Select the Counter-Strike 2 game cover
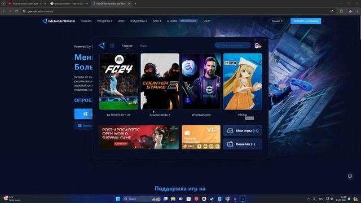This screenshot has width=361, height=203. point(160,81)
